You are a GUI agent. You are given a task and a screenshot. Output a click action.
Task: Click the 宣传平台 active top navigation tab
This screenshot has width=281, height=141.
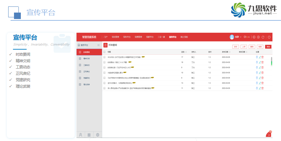(x=172, y=37)
